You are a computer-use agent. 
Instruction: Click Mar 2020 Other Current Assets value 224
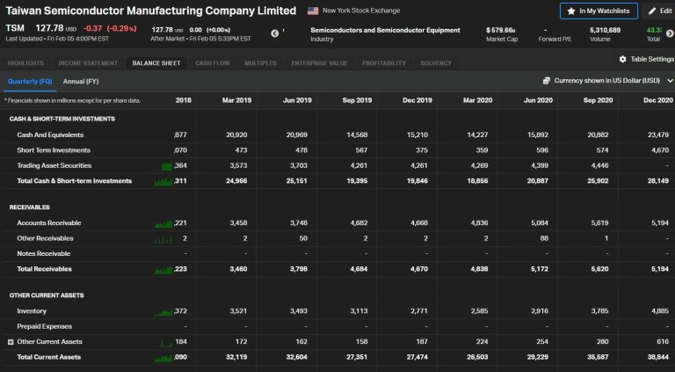click(483, 342)
